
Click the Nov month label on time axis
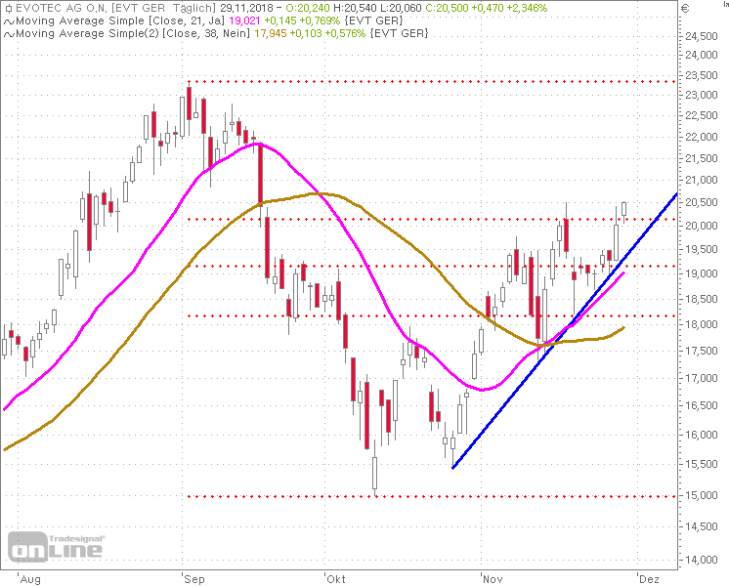point(493,579)
